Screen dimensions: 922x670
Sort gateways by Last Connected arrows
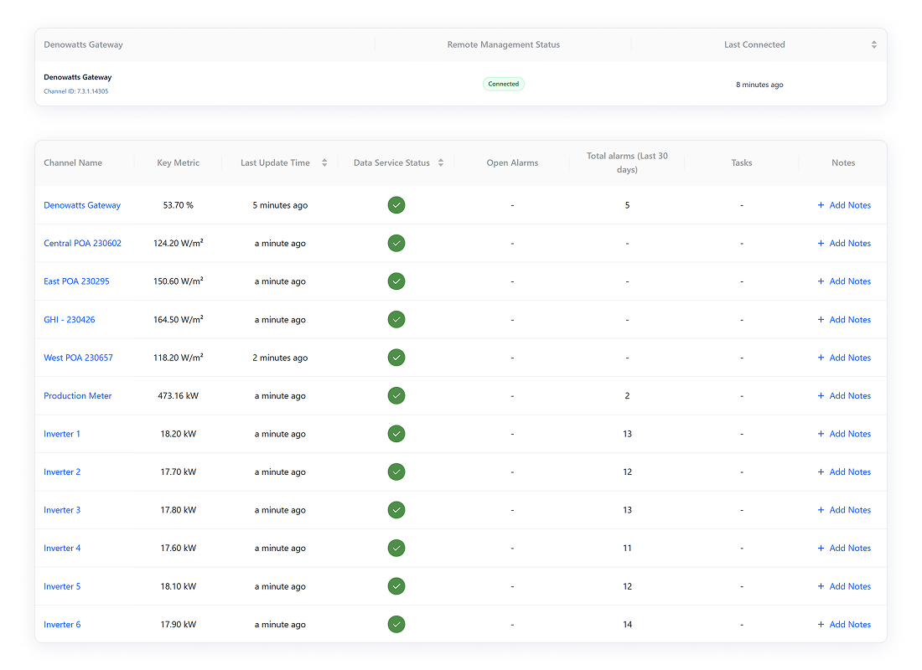pos(874,45)
